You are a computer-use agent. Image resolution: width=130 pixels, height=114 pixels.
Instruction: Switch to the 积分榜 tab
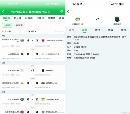tap(18, 18)
